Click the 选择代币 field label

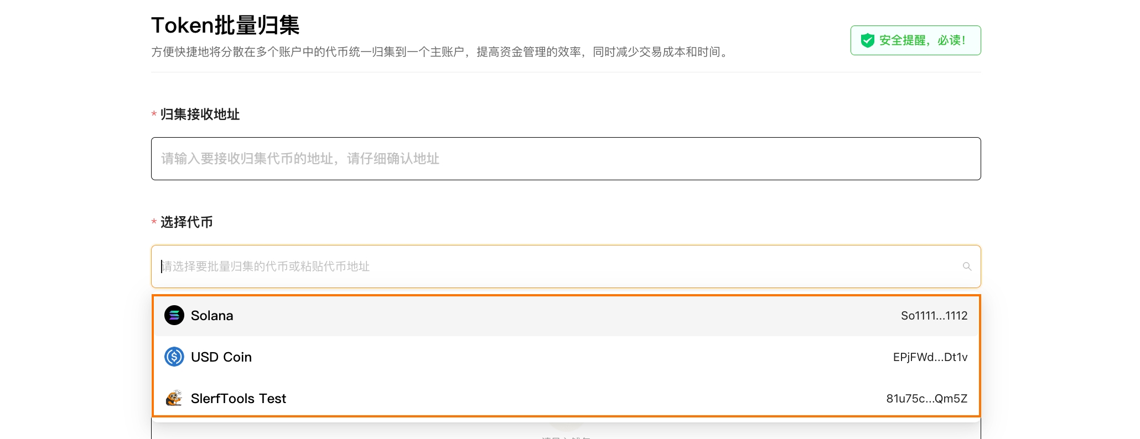[x=186, y=222]
